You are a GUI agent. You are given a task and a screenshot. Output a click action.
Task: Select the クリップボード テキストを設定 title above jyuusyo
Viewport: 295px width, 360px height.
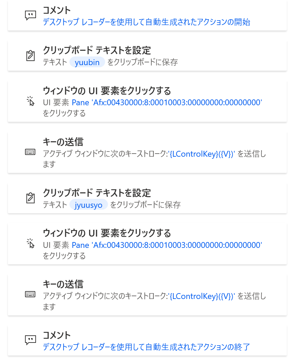click(x=97, y=193)
